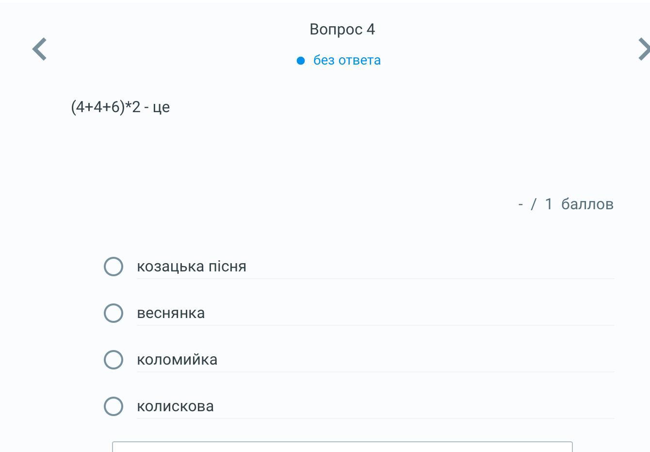The image size is (650, 452).
Task: Click the 'без ответа' status link
Action: pos(347,60)
